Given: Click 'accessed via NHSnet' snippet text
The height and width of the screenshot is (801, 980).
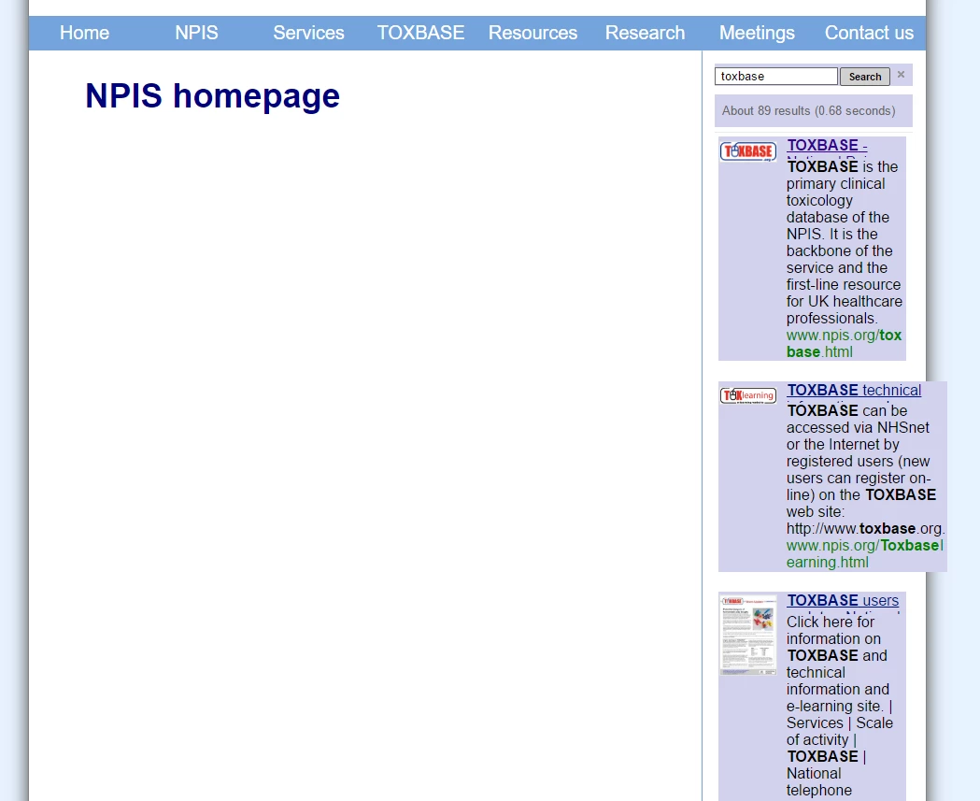Looking at the screenshot, I should tap(858, 428).
